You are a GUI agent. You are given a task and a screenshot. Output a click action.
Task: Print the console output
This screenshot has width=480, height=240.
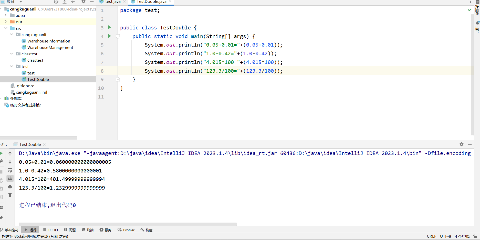coord(10,187)
